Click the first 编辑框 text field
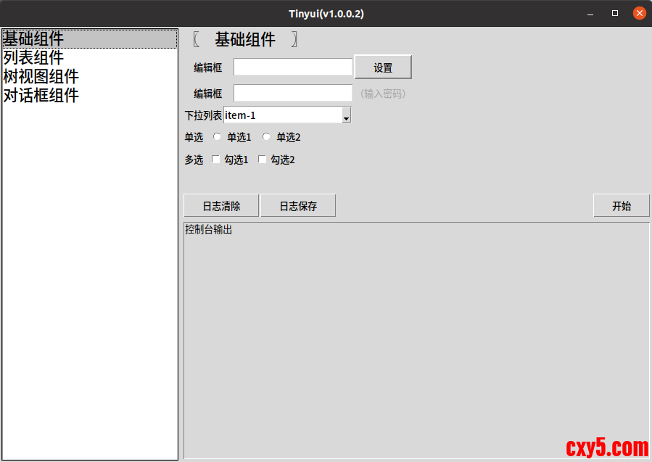This screenshot has height=462, width=652. coord(292,67)
